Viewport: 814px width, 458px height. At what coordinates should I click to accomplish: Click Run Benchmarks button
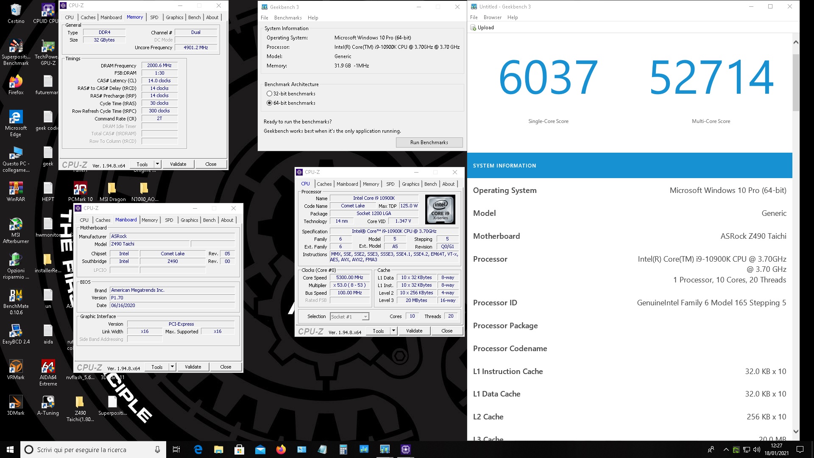(429, 142)
